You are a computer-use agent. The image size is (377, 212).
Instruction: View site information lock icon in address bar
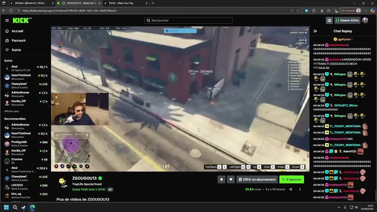[x=19, y=11]
